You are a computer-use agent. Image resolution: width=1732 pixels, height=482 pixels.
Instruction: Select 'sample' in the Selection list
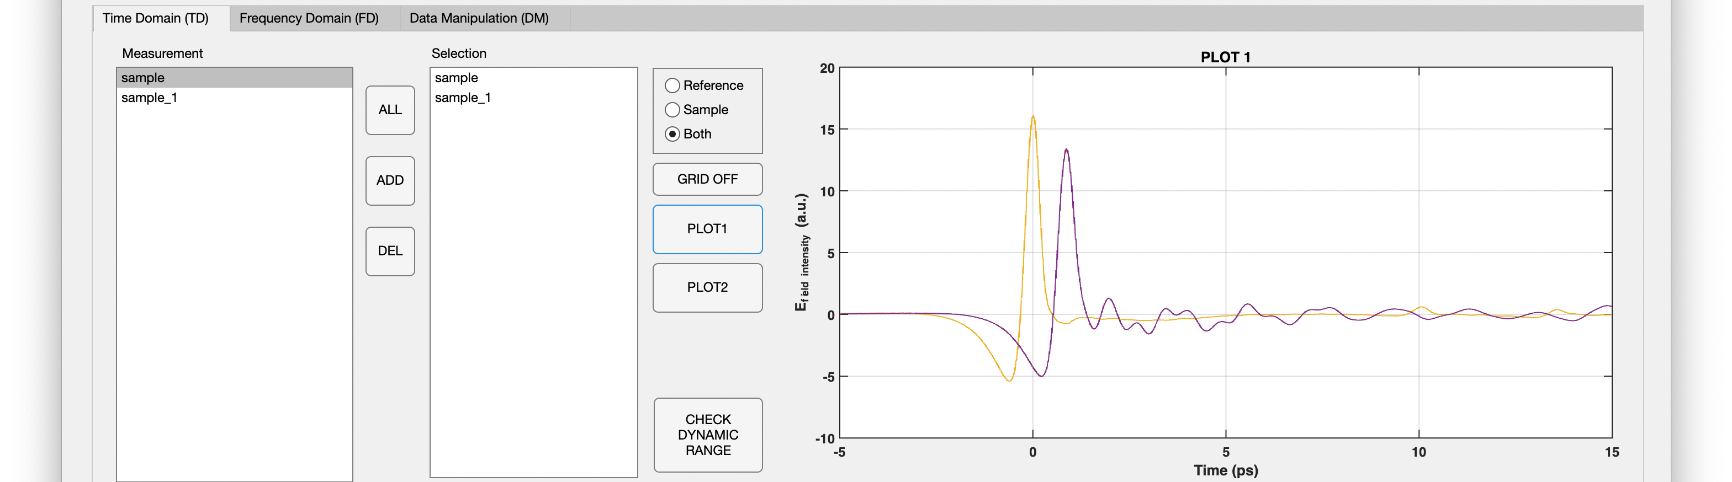[x=533, y=78]
